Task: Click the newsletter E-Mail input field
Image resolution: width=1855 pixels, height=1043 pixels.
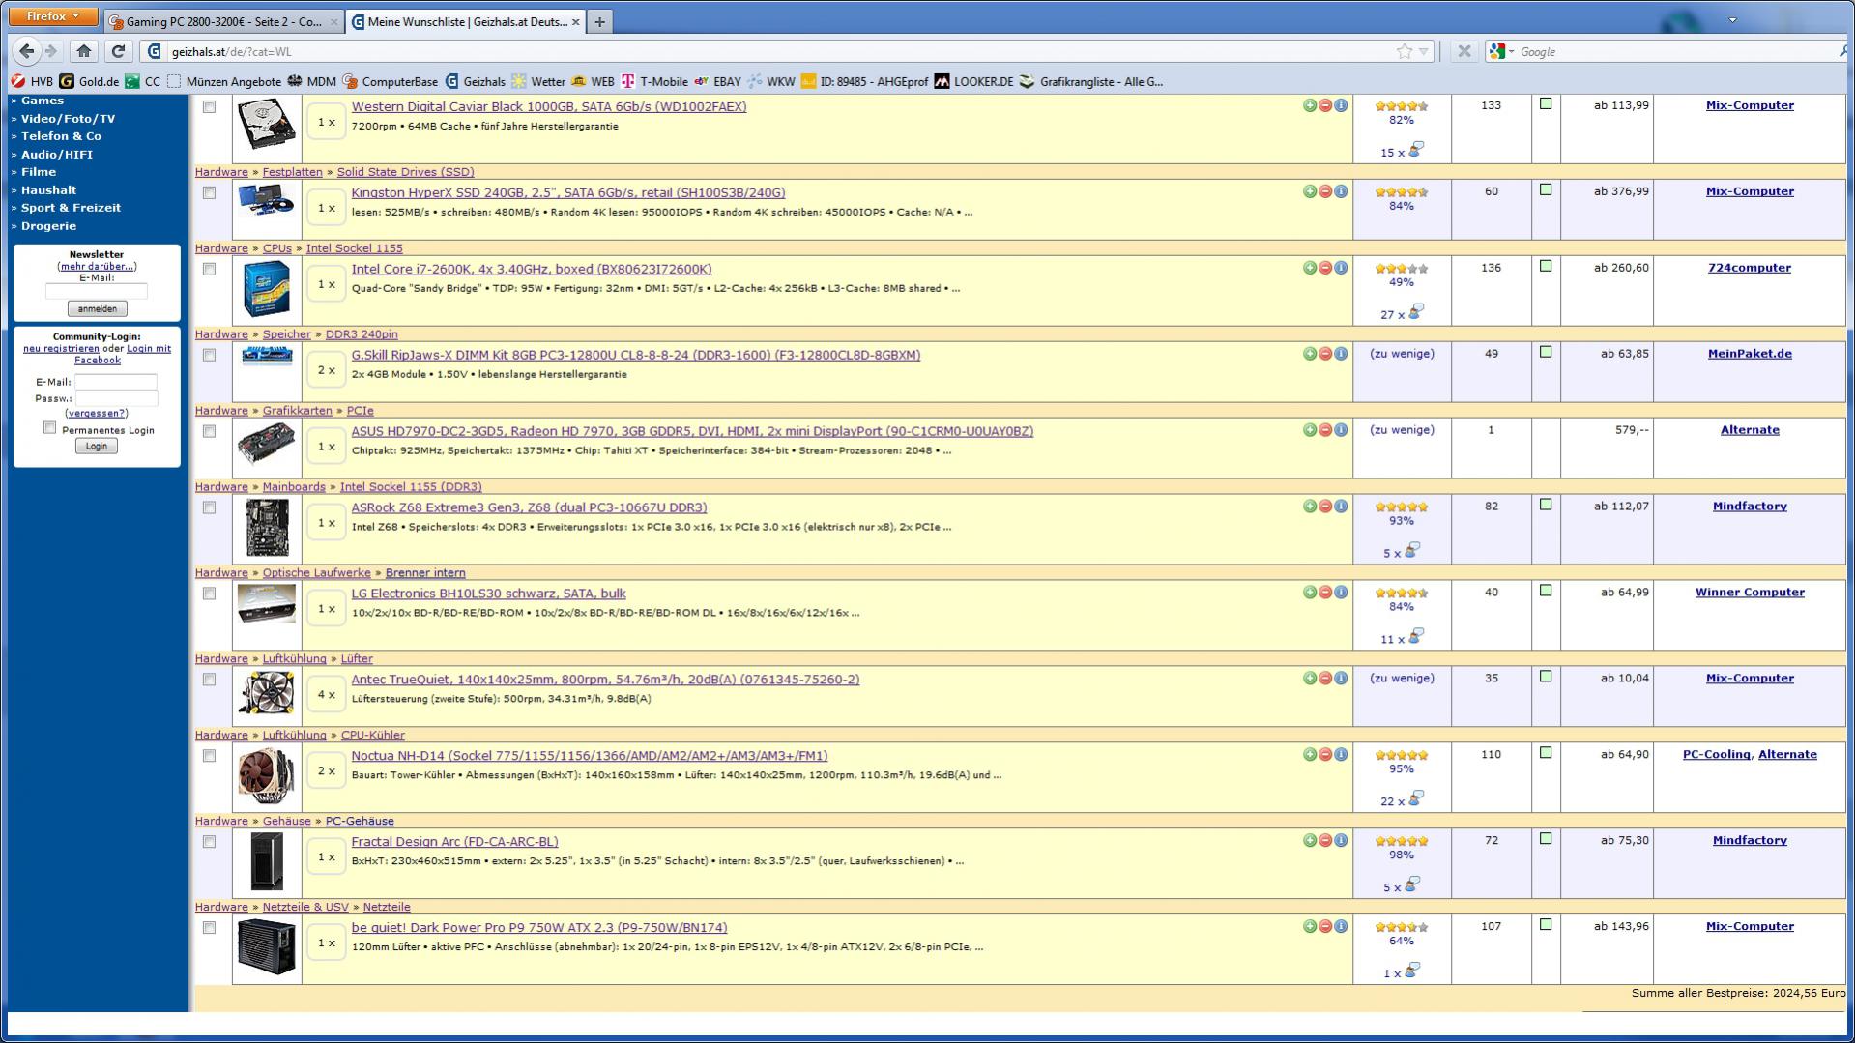Action: pos(97,291)
